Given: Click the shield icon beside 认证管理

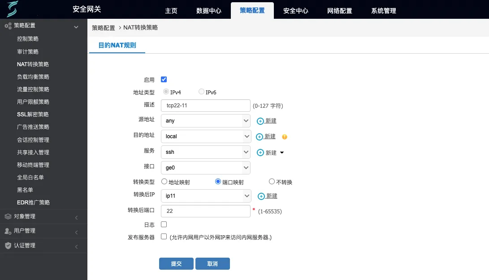Looking at the screenshot, I should (7, 246).
